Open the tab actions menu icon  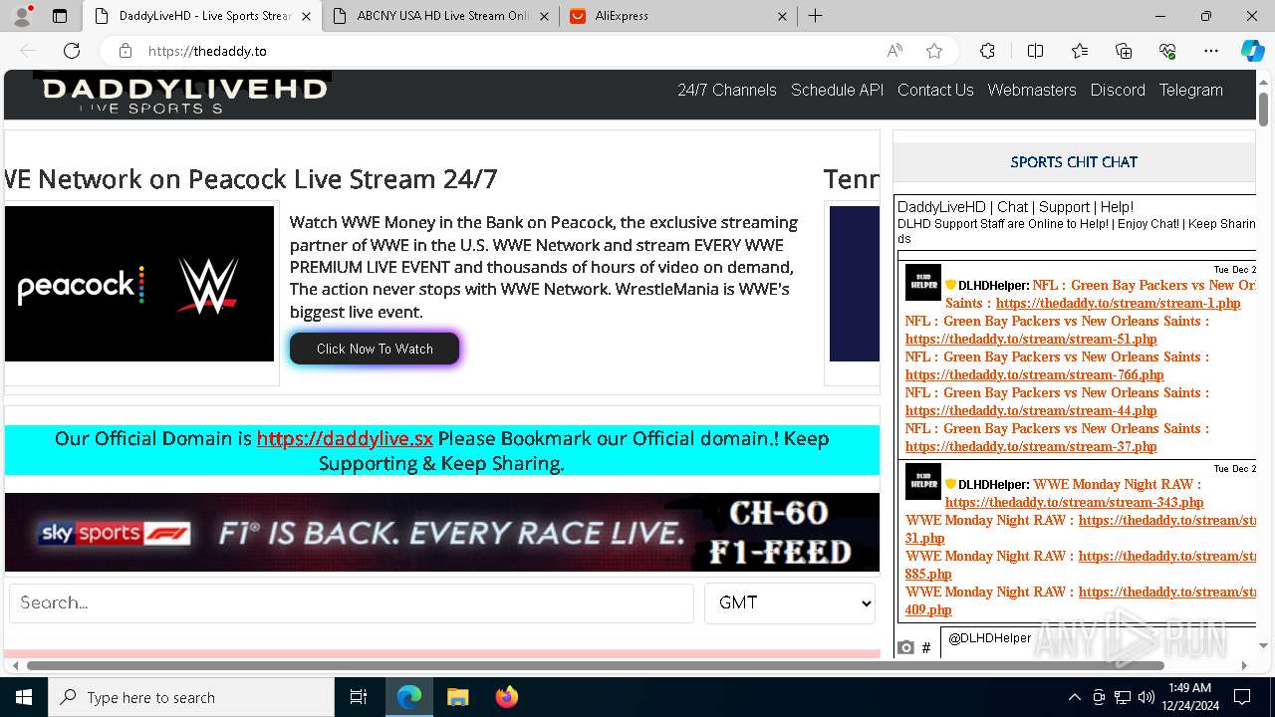pyautogui.click(x=60, y=16)
